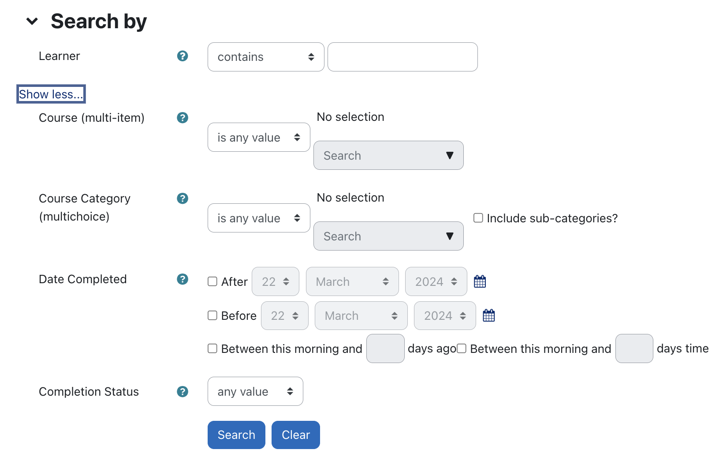The image size is (723, 457).
Task: Enable the After date checkbox
Action: coord(212,281)
